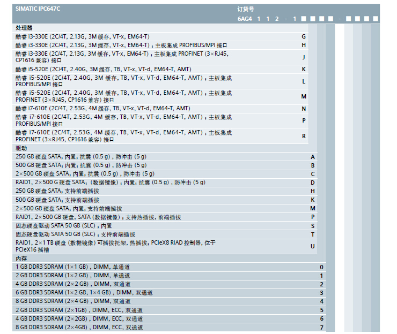Click code P for RAID1 hot-swap front drive
This screenshot has width=397, height=334.
pos(313,217)
